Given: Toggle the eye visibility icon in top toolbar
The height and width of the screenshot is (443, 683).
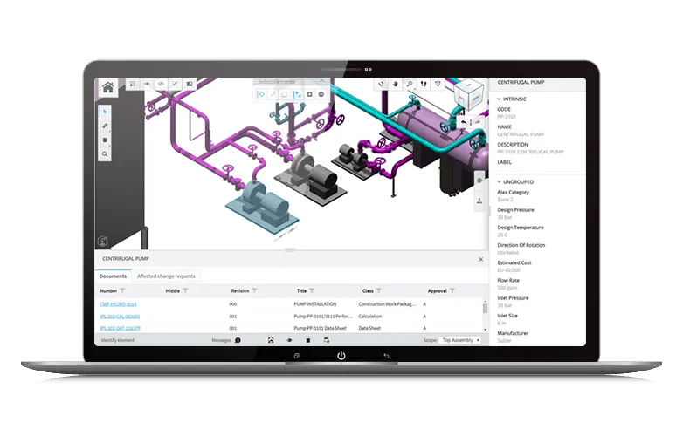Looking at the screenshot, I should point(145,84).
